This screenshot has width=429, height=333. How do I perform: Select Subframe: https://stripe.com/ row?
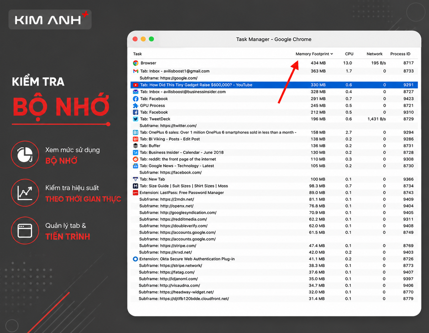click(x=274, y=246)
